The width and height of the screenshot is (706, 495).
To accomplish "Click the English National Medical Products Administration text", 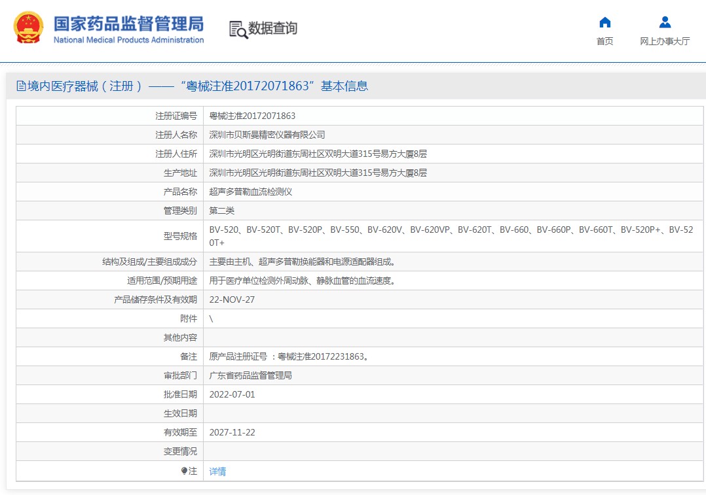I will 128,40.
